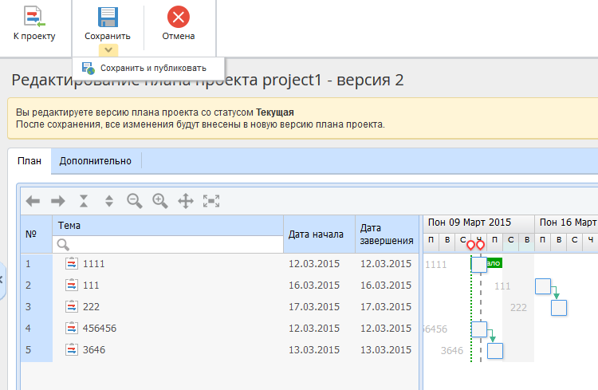
Task: Select the План tab
Action: point(30,160)
